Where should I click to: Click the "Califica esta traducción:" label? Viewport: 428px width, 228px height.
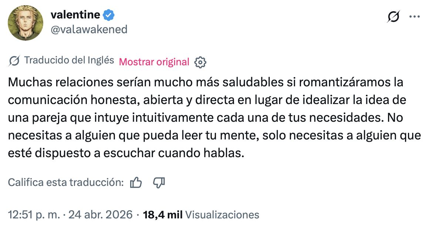65,182
